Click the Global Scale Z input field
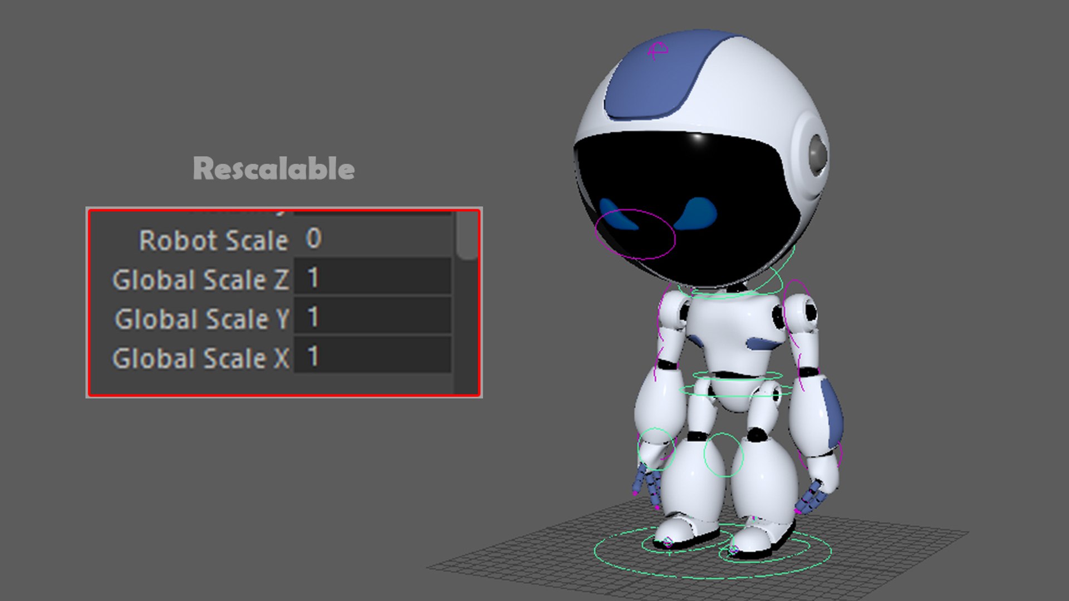This screenshot has width=1069, height=601. point(372,277)
